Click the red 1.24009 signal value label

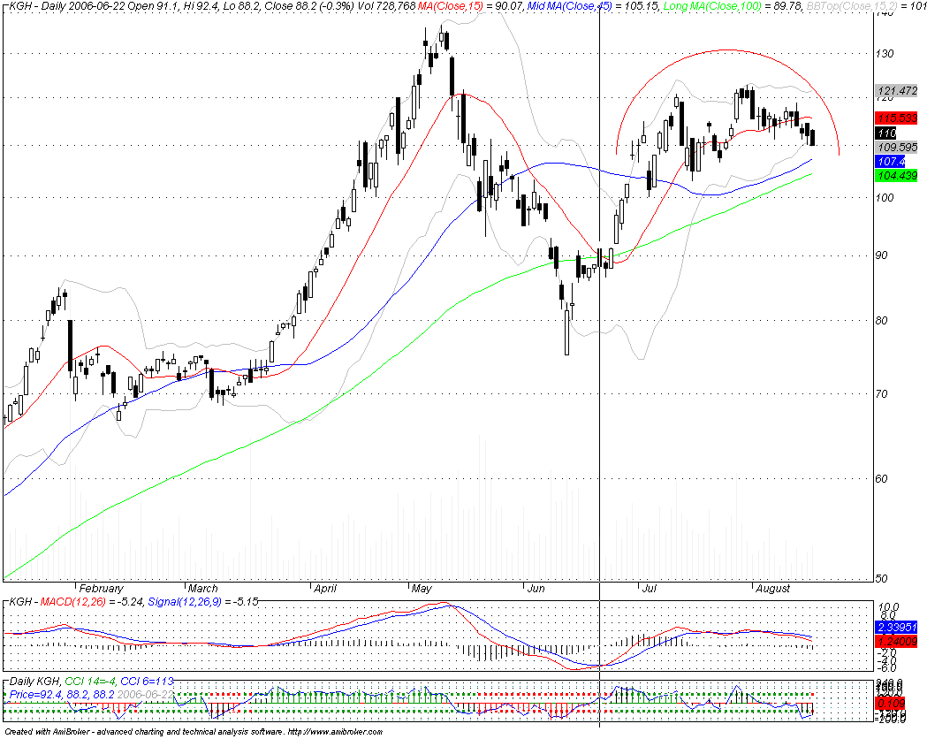tap(896, 642)
